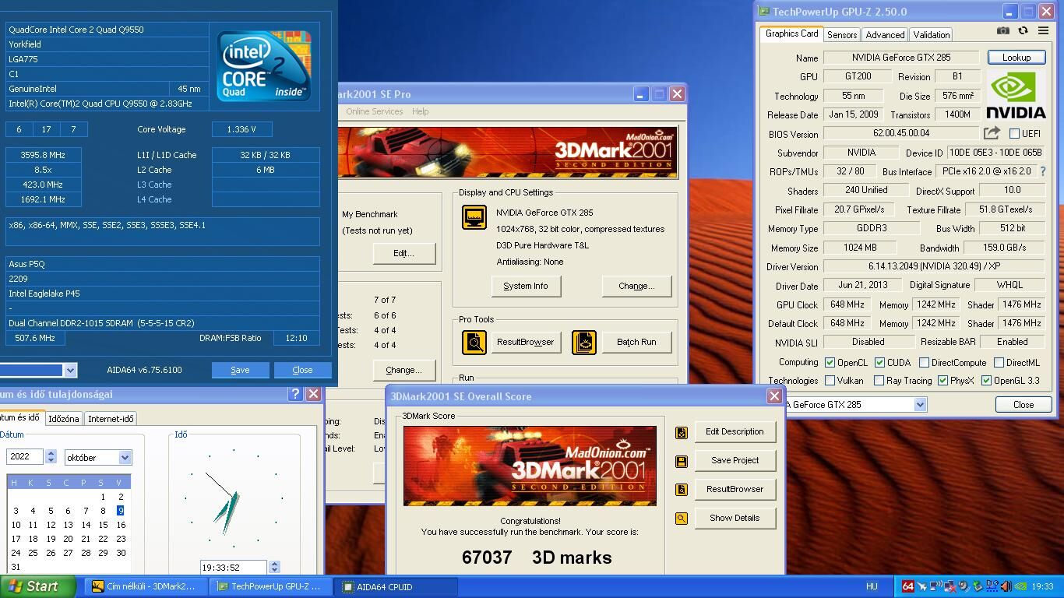
Task: Click the Safely Remove Hardware tray icon
Action: [978, 586]
